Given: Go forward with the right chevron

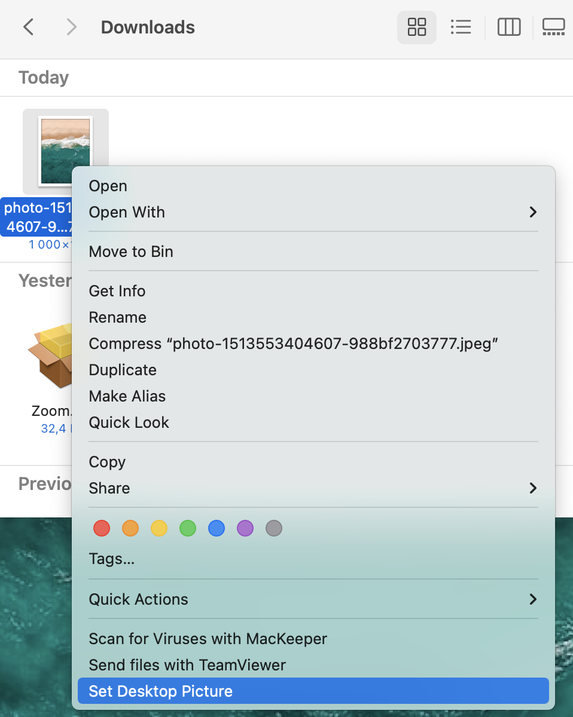Looking at the screenshot, I should (72, 27).
